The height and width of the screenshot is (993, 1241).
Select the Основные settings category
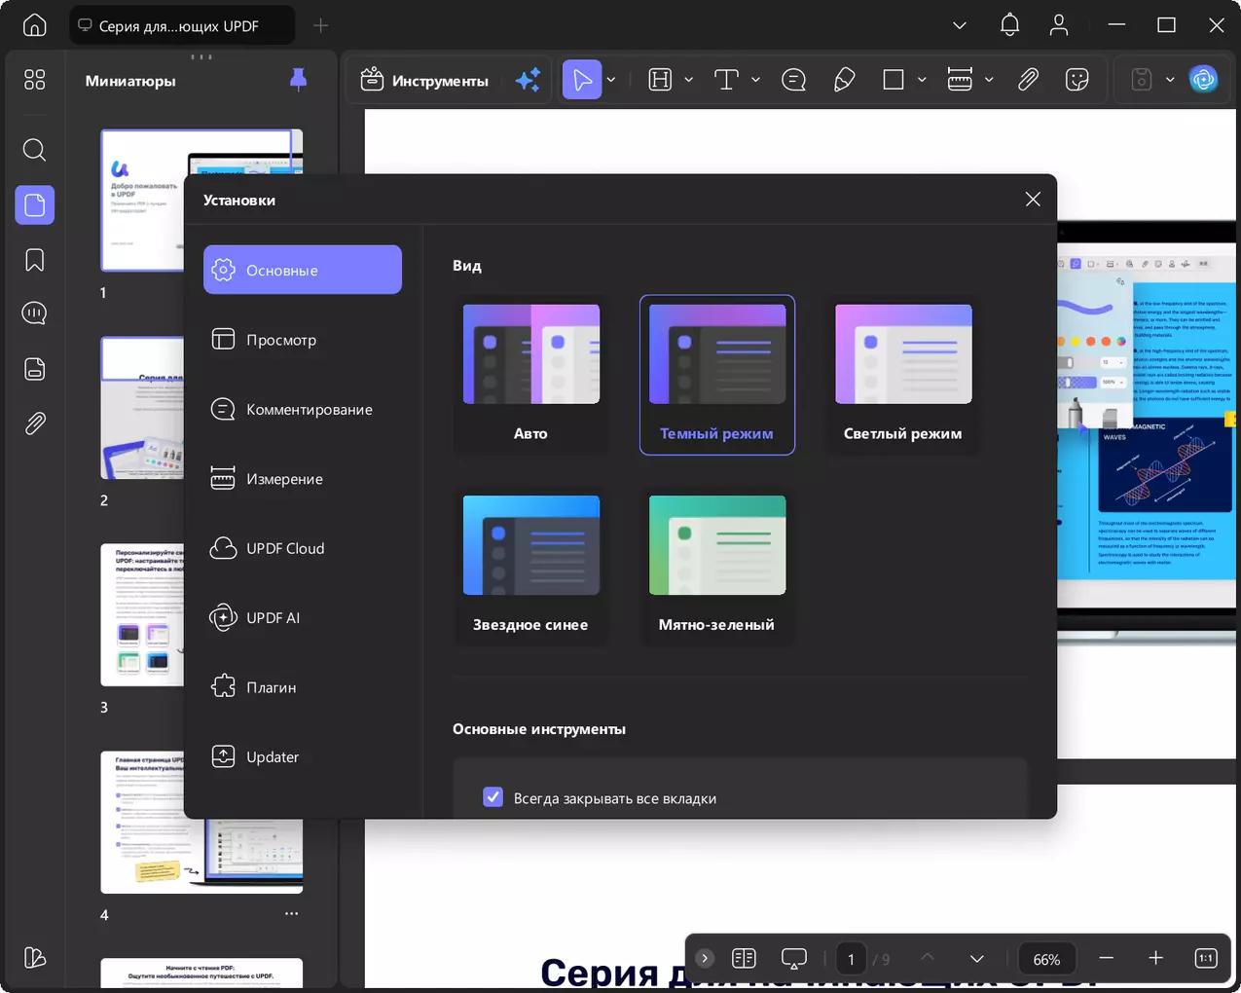click(303, 270)
